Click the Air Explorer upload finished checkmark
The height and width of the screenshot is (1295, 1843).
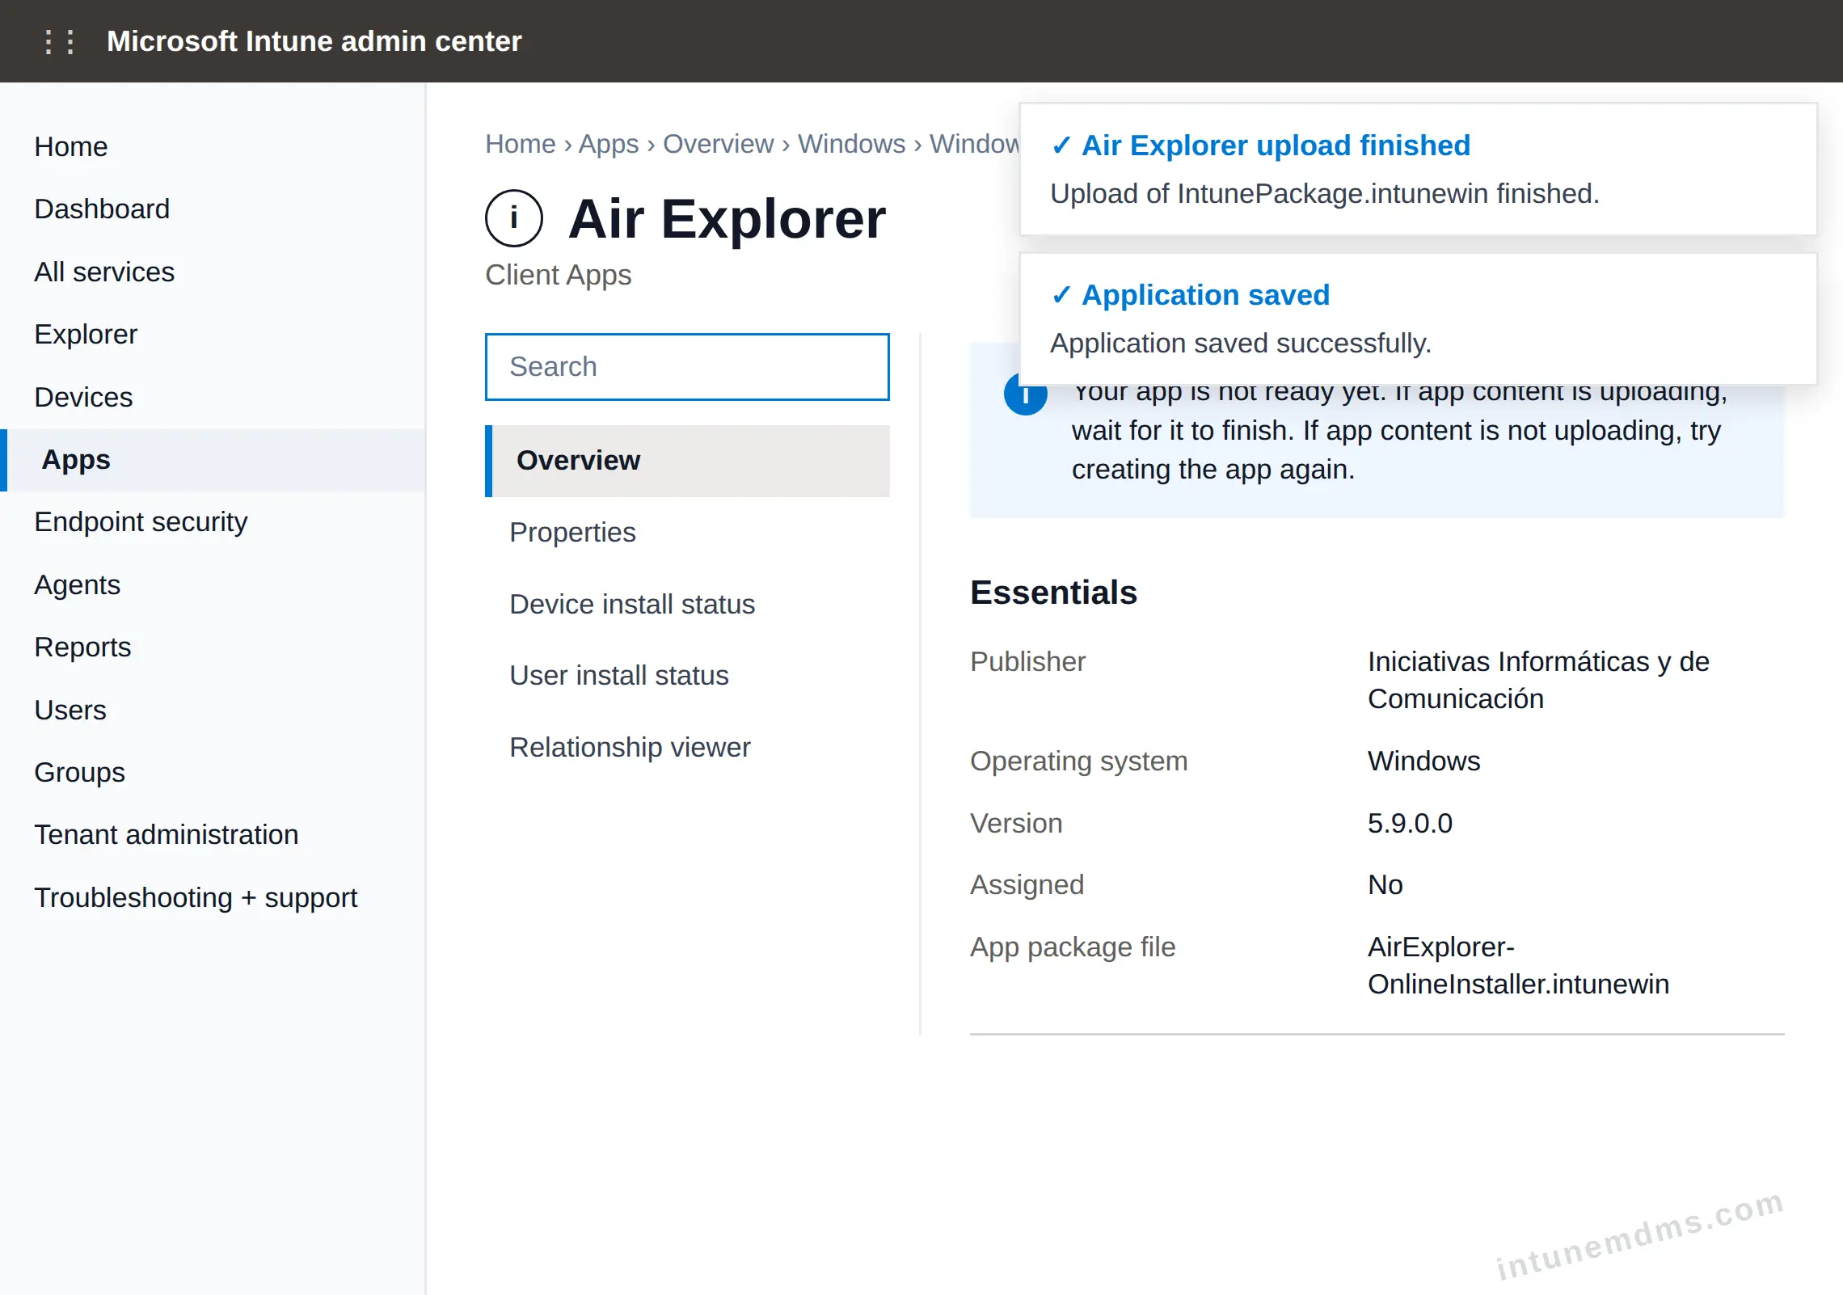coord(1061,146)
